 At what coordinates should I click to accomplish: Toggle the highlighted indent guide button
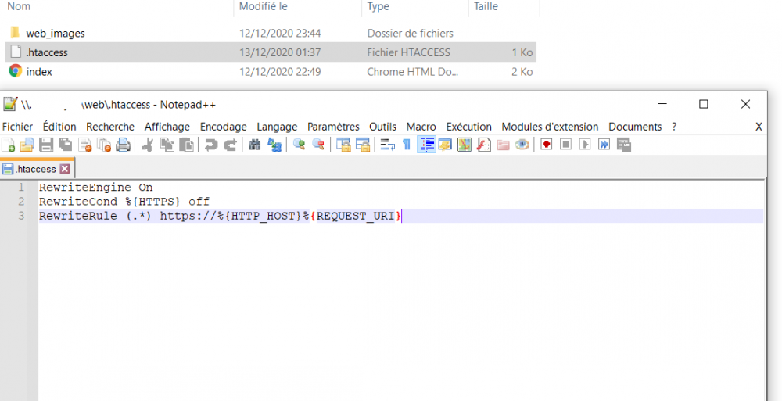point(426,145)
